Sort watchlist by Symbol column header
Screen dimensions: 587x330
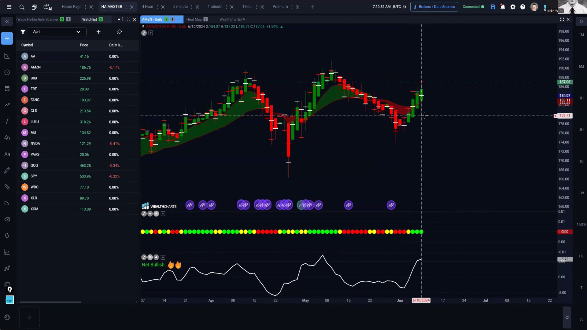point(27,45)
